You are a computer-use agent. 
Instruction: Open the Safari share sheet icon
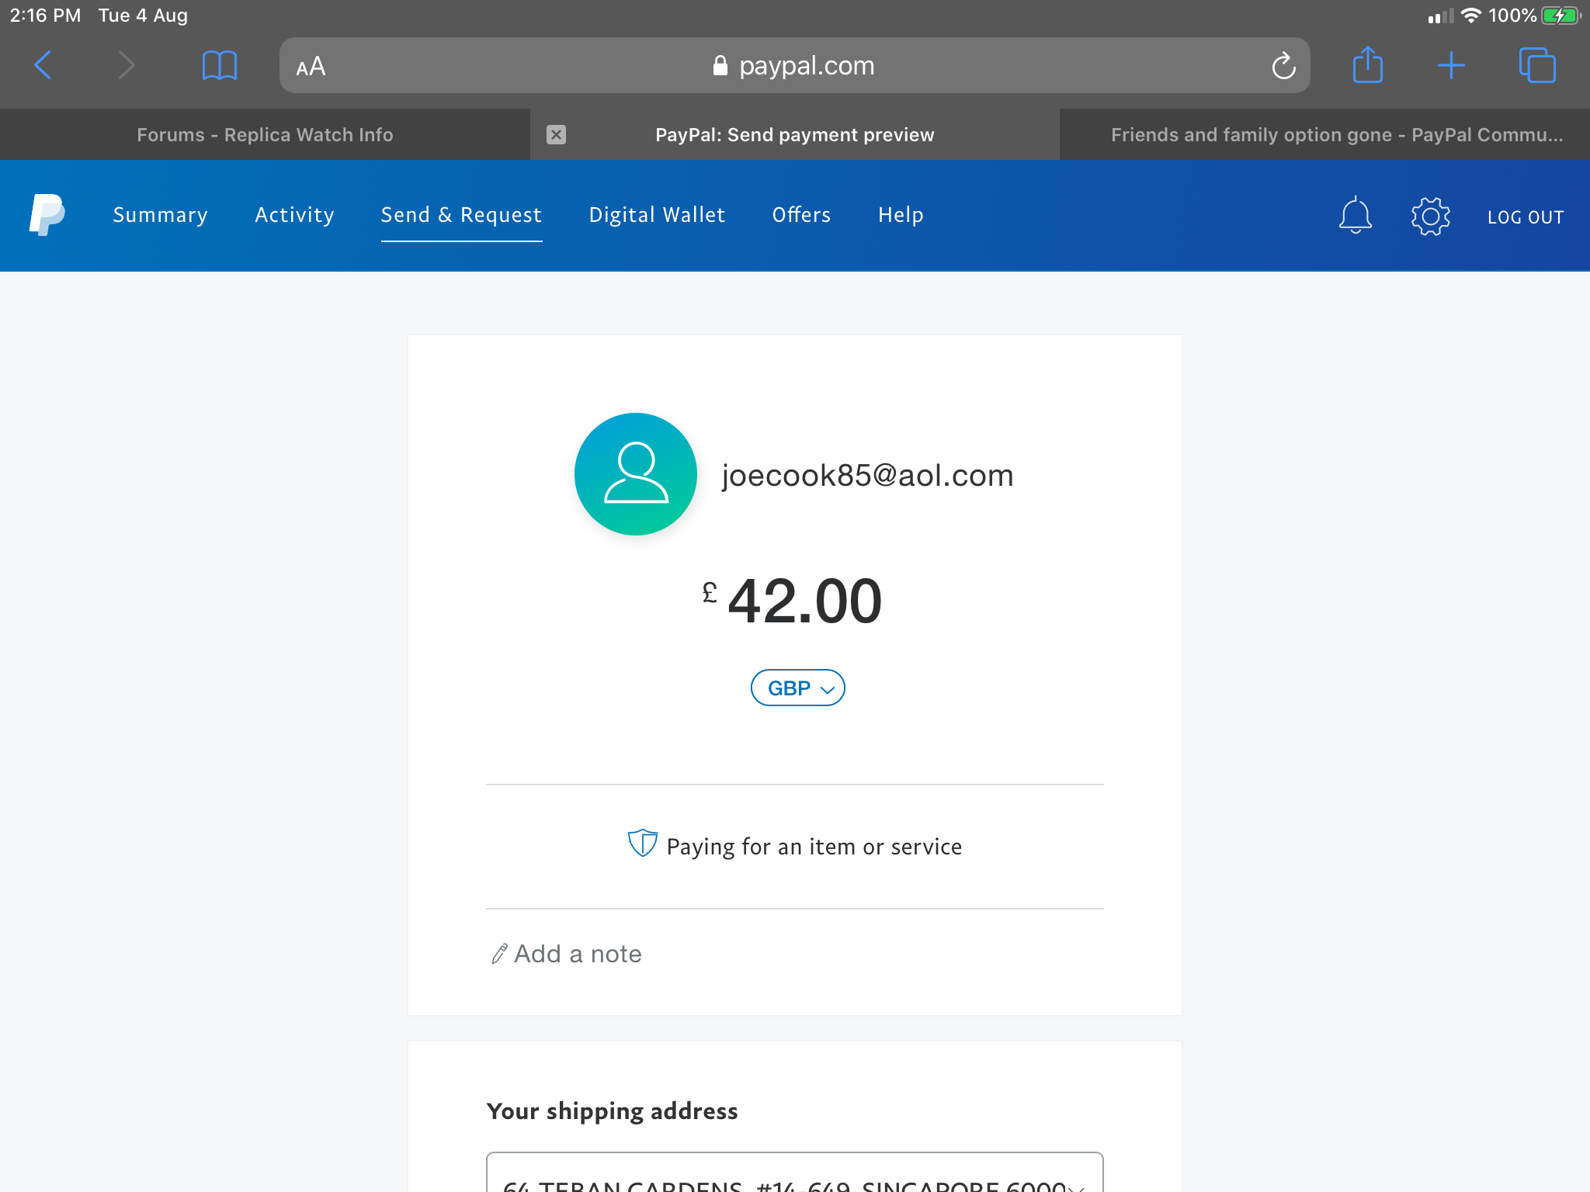(x=1367, y=64)
